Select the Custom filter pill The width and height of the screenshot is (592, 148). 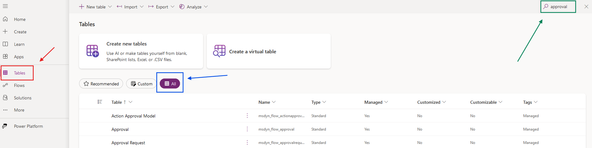142,84
